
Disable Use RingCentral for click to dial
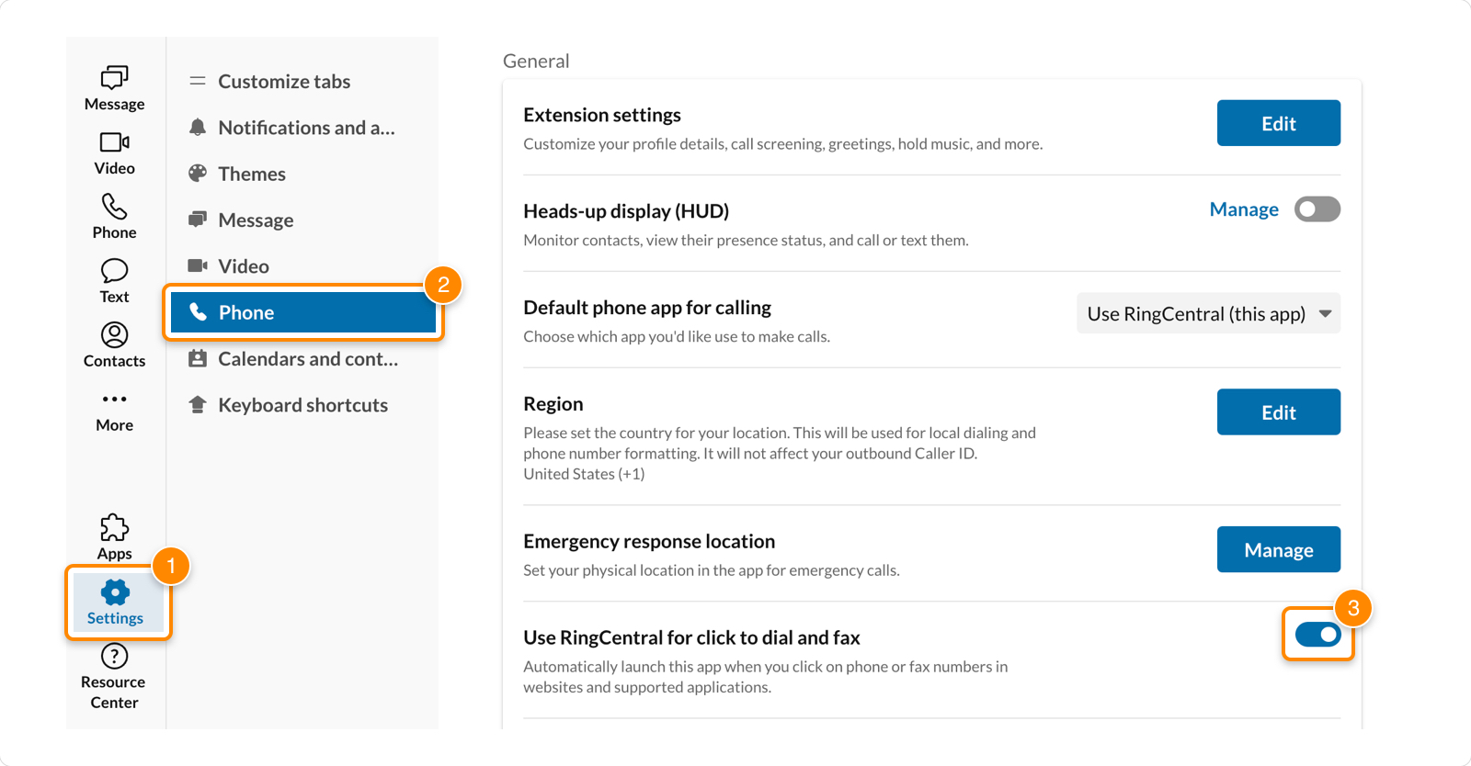[x=1317, y=634]
